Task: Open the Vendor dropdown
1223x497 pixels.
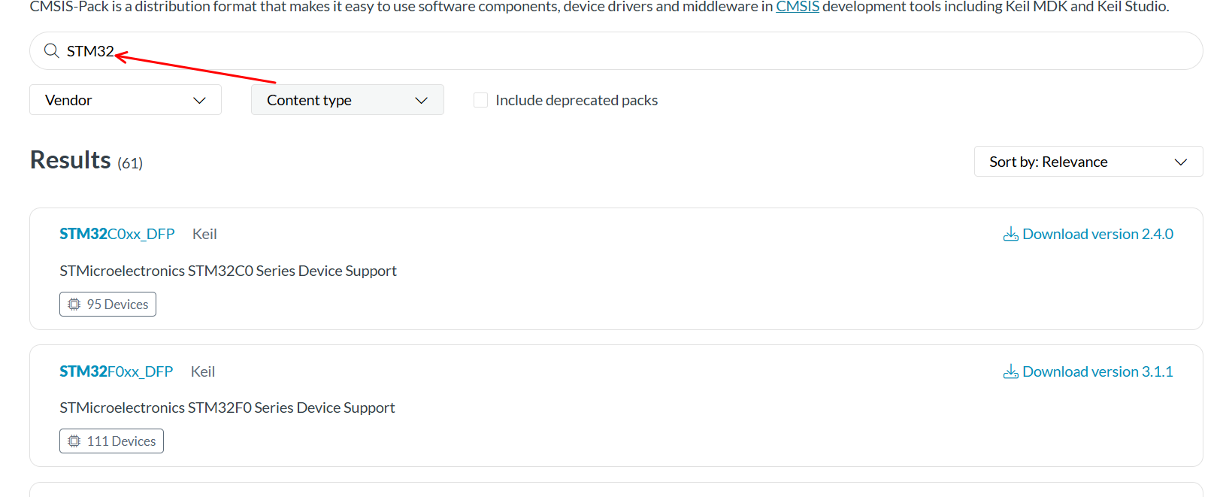Action: pyautogui.click(x=126, y=100)
